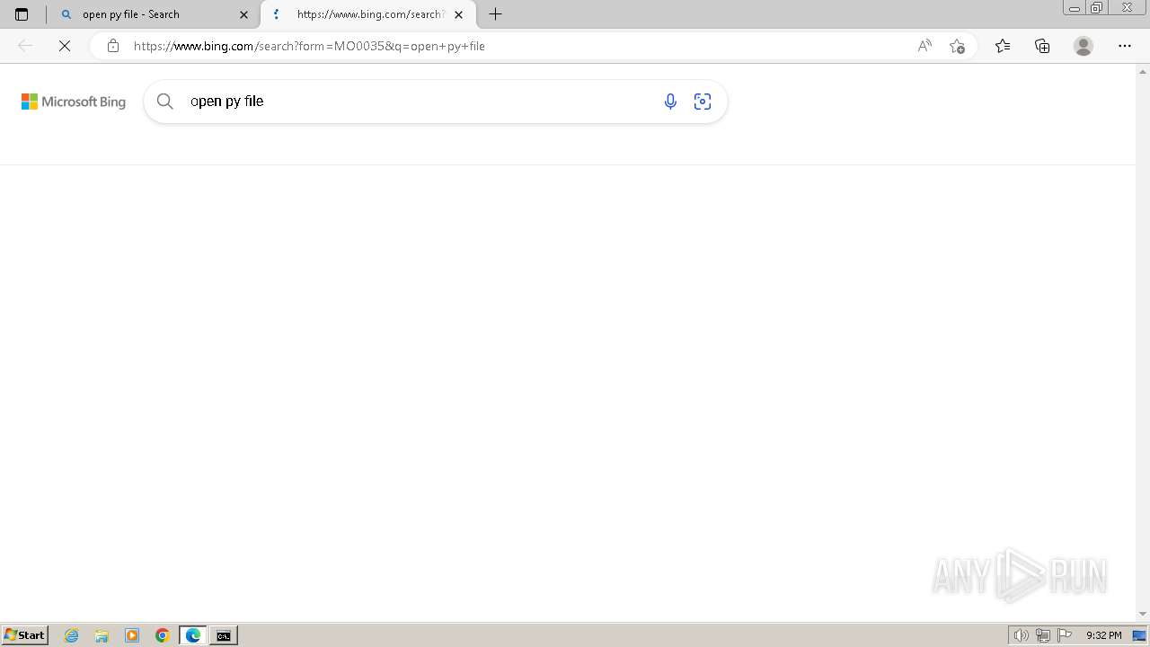Open Action Center flag icon
Viewport: 1150px width, 647px height.
coord(1065,635)
